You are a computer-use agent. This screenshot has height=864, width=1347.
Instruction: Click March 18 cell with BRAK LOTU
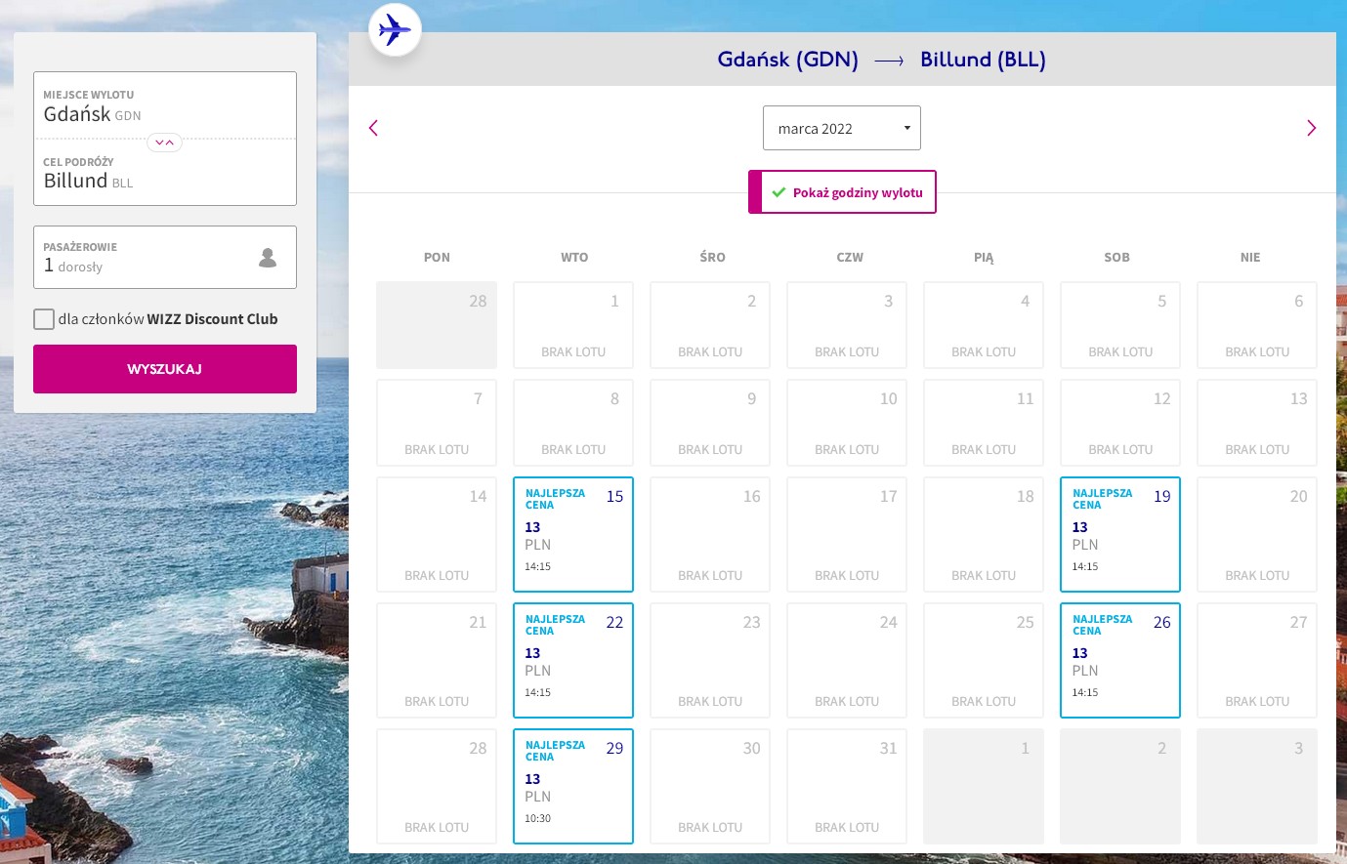point(984,534)
